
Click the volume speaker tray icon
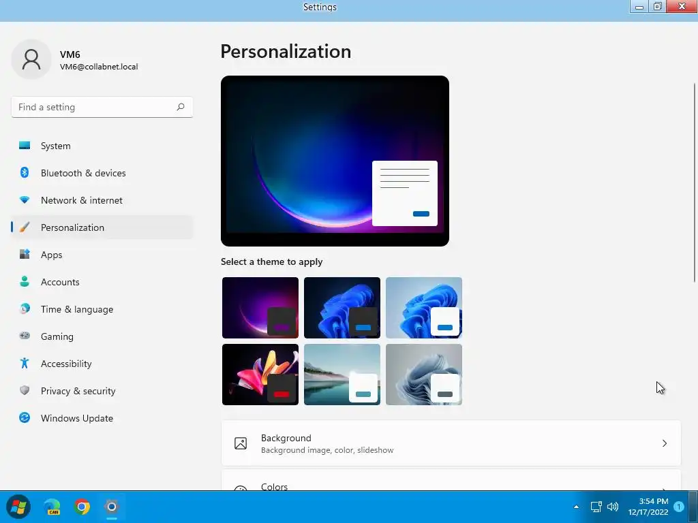point(613,507)
